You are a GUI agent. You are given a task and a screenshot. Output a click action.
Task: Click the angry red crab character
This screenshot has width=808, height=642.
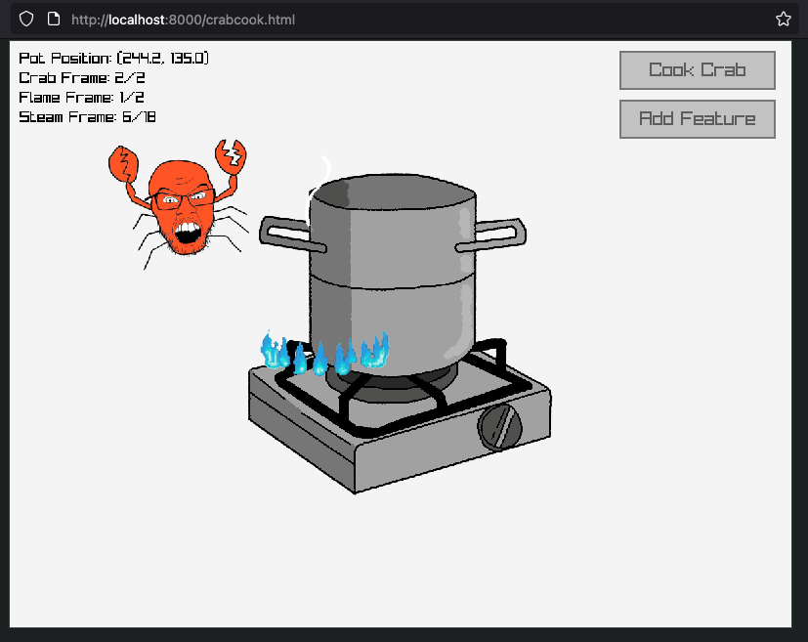tap(178, 203)
